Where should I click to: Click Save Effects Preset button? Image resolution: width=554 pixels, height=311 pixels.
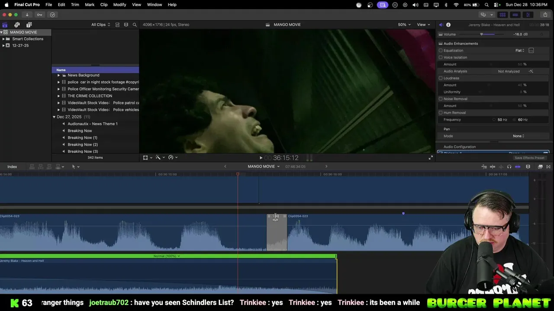tap(529, 158)
